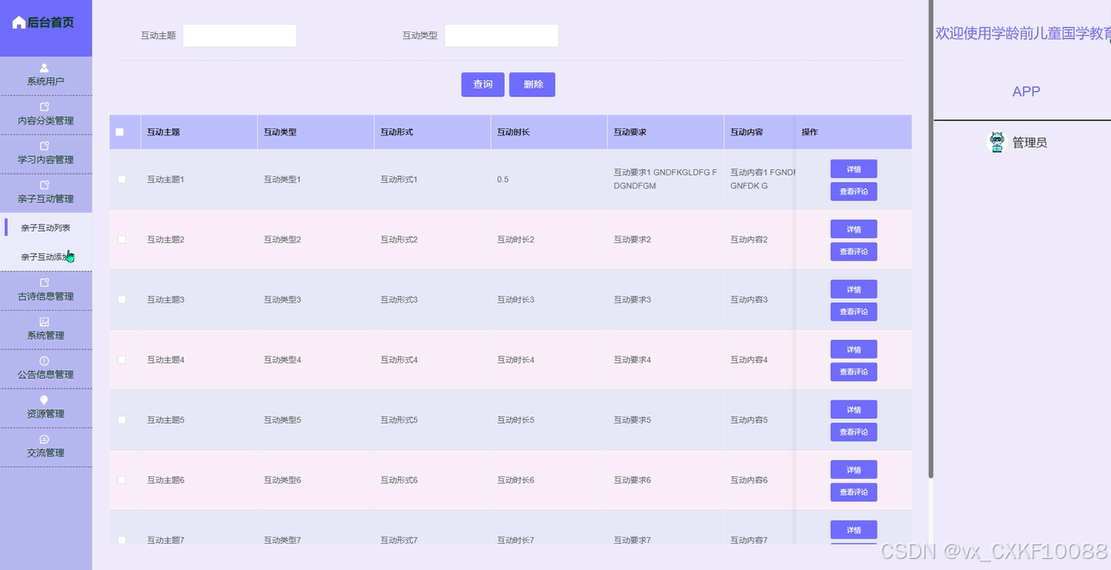Image resolution: width=1111 pixels, height=570 pixels.
Task: Check the box for 互动主题1 row
Action: (122, 180)
